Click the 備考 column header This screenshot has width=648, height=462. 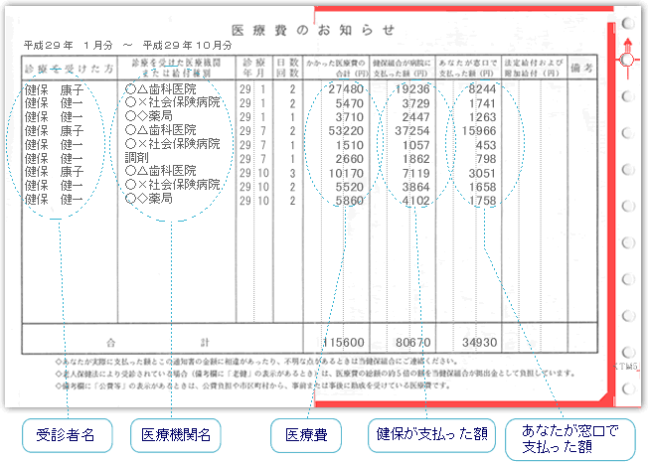click(x=581, y=68)
